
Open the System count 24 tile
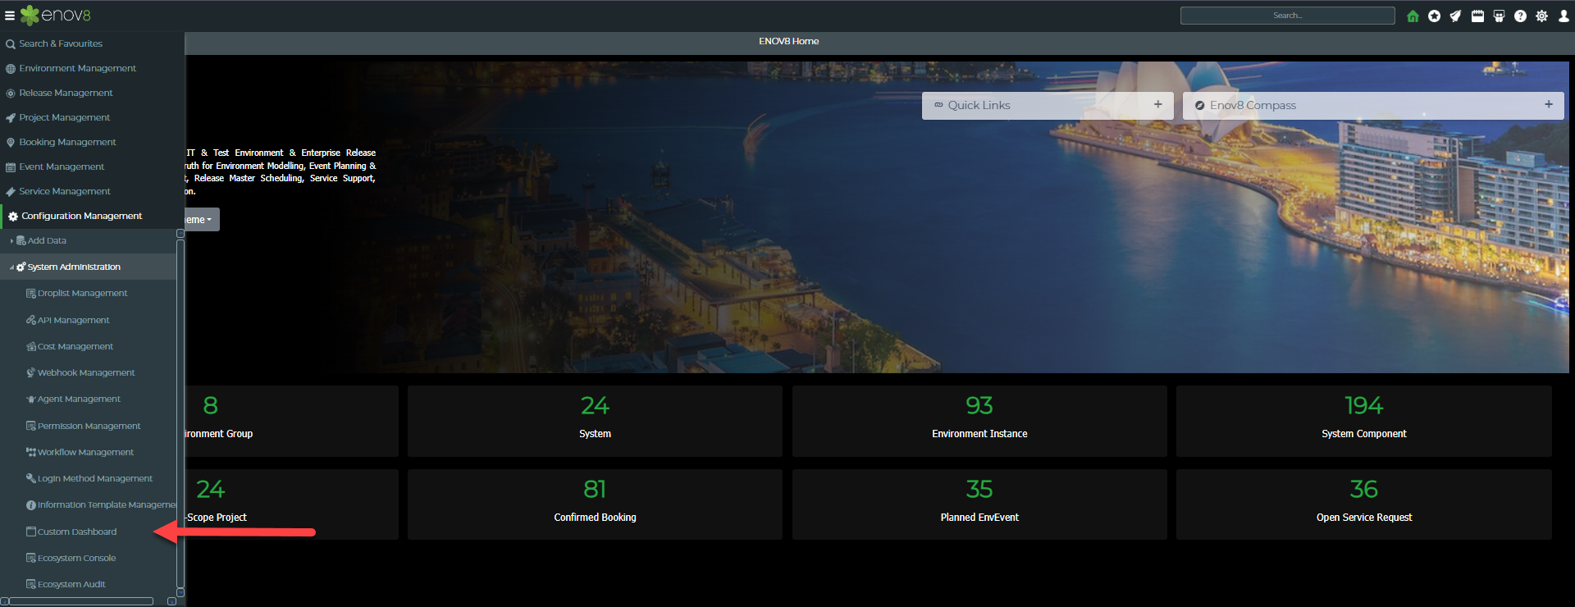[x=595, y=421]
